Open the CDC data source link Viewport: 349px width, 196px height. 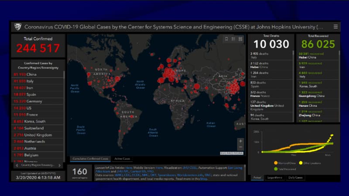pos(127,175)
